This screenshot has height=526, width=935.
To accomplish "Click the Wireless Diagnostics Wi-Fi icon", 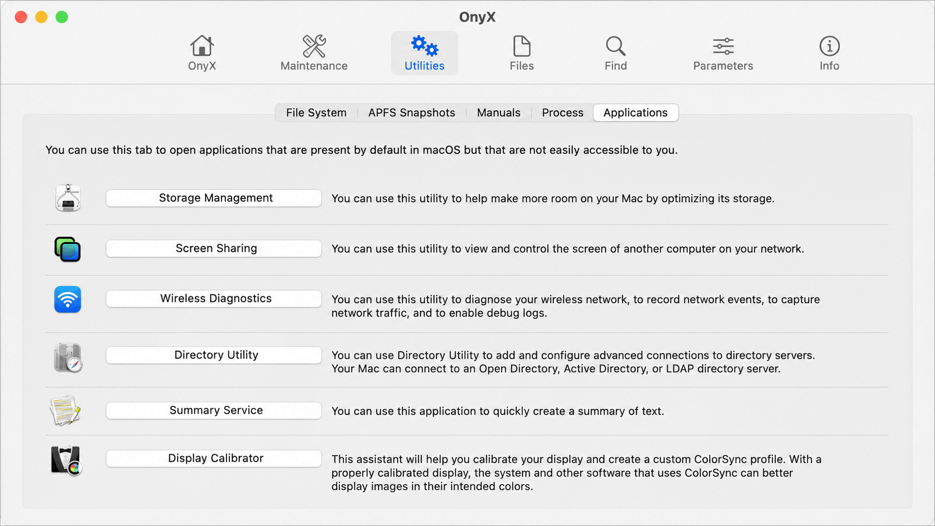I will click(x=68, y=299).
